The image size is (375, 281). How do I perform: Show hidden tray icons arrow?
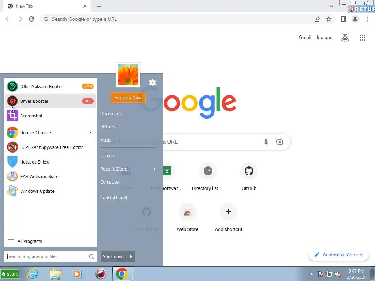pyautogui.click(x=311, y=274)
